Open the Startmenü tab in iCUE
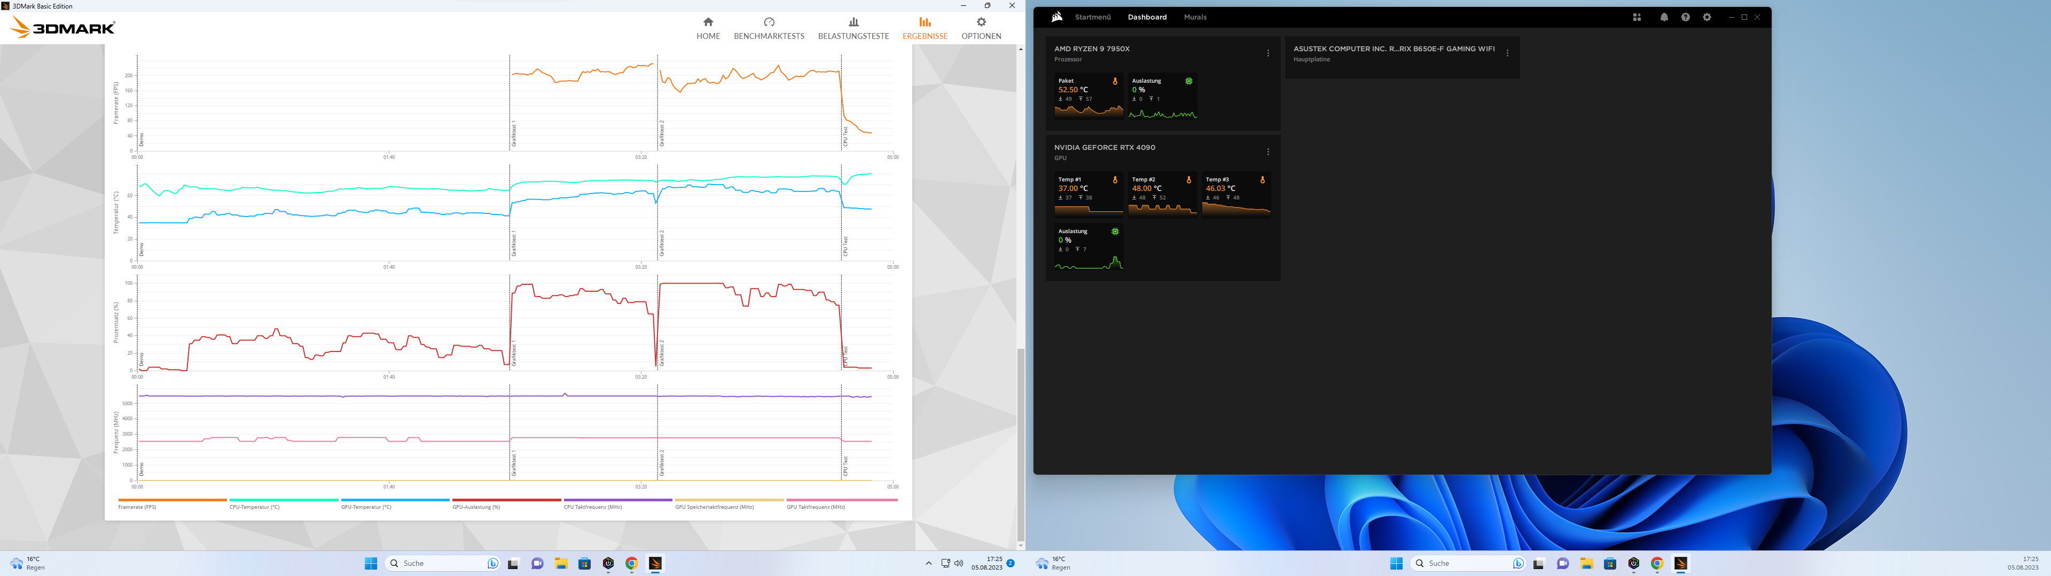2051x576 pixels. coord(1092,18)
